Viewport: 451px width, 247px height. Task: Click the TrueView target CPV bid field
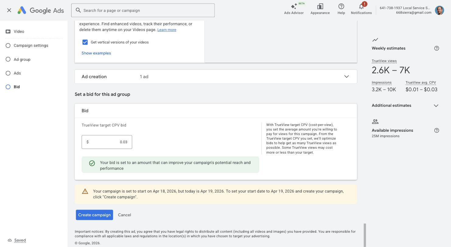tap(107, 142)
